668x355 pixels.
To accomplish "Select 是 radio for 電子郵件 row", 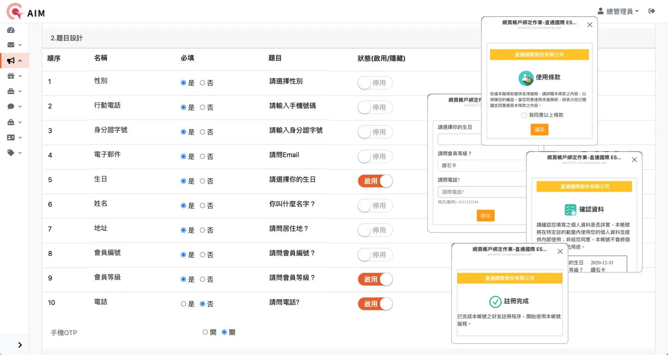I will [x=183, y=157].
